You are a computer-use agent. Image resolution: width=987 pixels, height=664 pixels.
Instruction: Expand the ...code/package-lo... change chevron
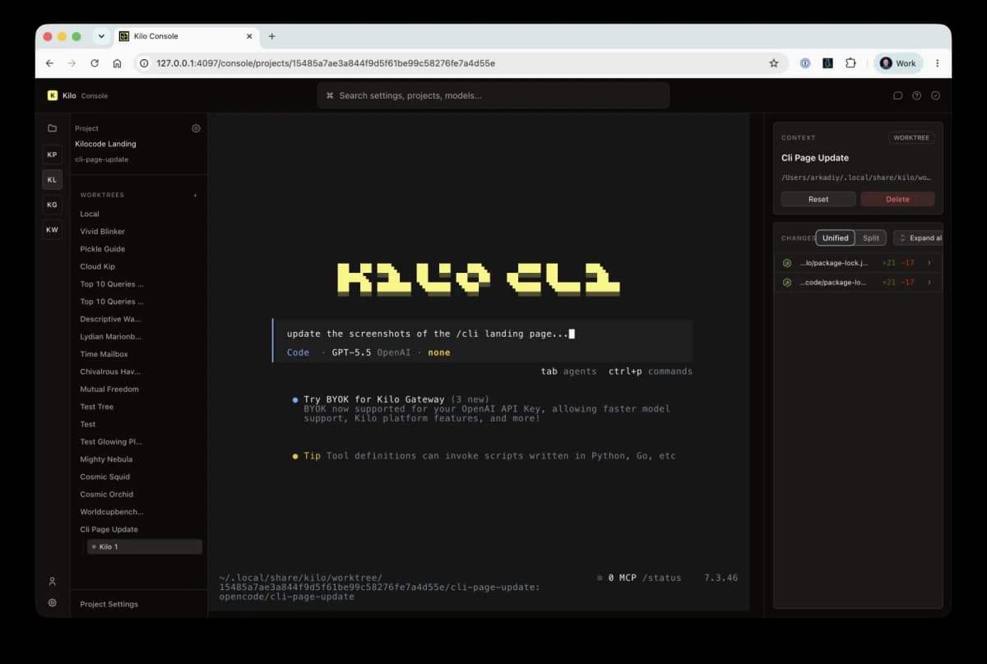pyautogui.click(x=929, y=282)
